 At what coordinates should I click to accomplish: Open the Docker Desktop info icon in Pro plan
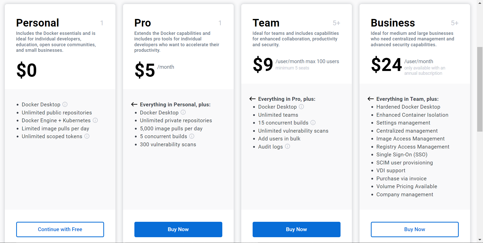(x=183, y=112)
